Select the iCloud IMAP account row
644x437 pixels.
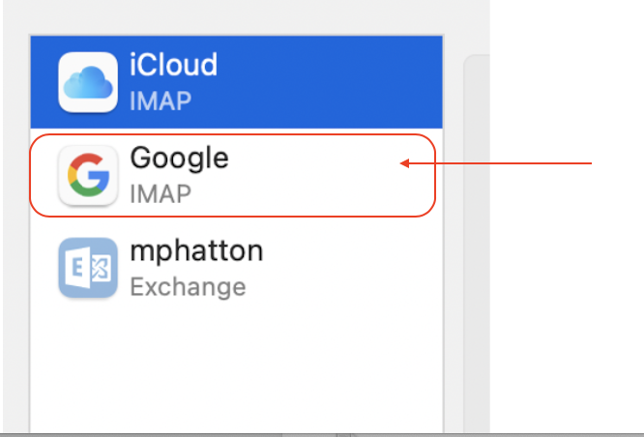pos(237,82)
